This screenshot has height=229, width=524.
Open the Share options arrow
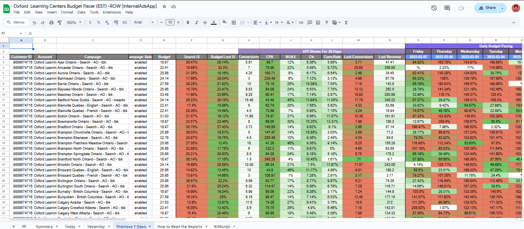(502, 8)
